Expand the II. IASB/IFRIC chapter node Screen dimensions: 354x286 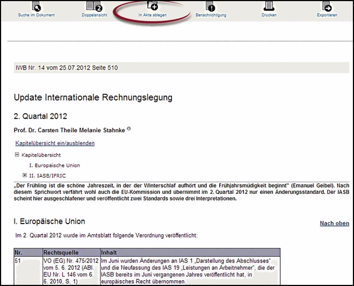pyautogui.click(x=25, y=176)
